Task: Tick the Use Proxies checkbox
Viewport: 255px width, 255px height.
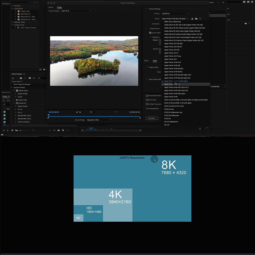Action: click(x=147, y=100)
